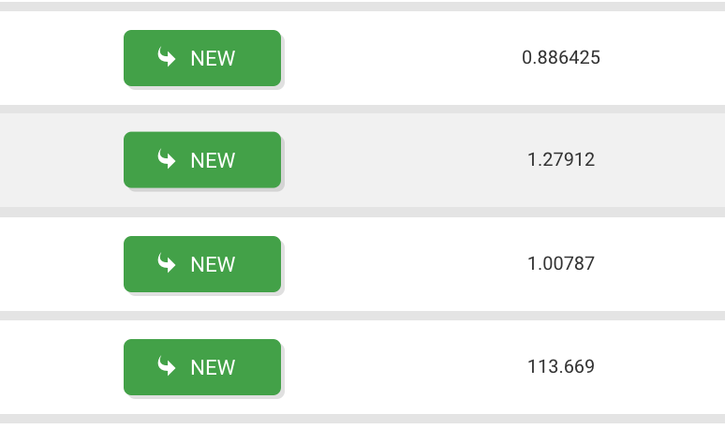
Task: Select the 0.886425 price value
Action: [561, 57]
